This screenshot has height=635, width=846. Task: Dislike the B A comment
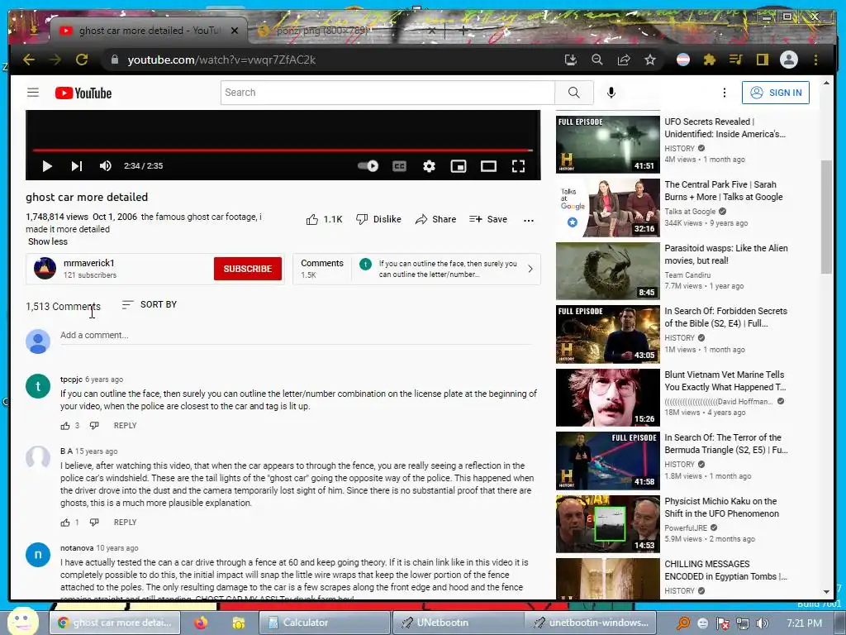coord(94,523)
